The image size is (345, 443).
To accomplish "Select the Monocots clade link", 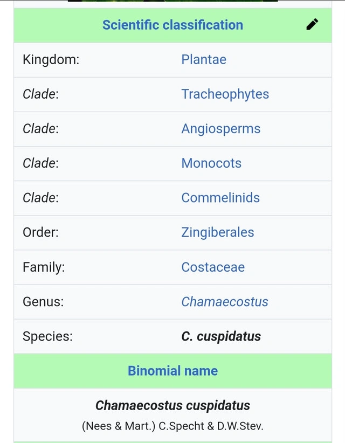I will tap(211, 163).
